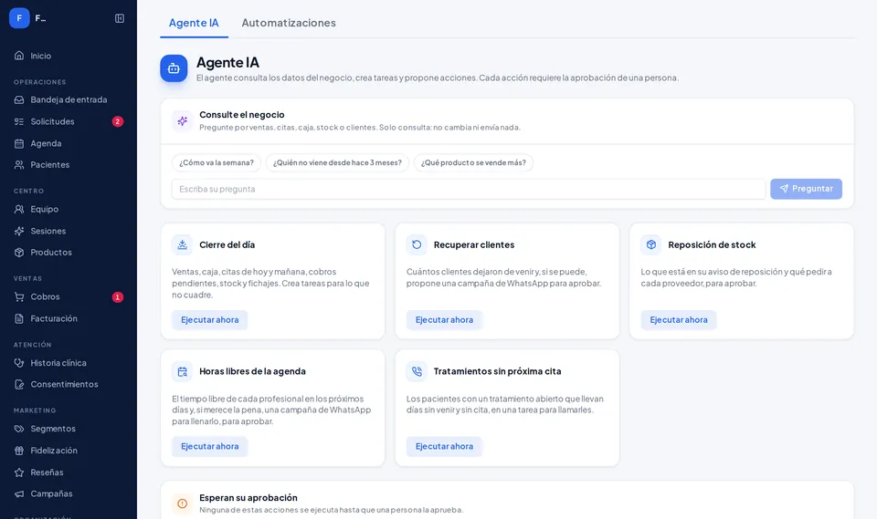The image size is (877, 519).
Task: Switch to the Agente IA tab
Action: tap(194, 23)
